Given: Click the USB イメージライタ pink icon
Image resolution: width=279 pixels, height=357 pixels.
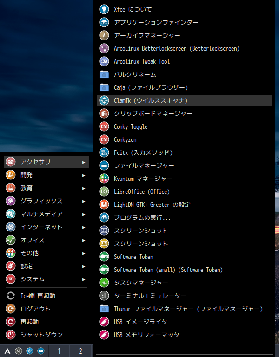Looking at the screenshot, I should [x=104, y=322].
